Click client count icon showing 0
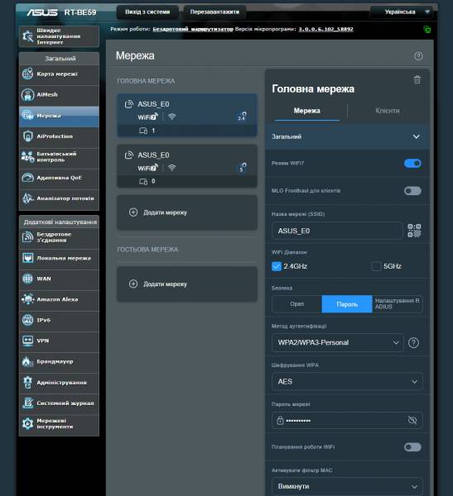 point(143,182)
